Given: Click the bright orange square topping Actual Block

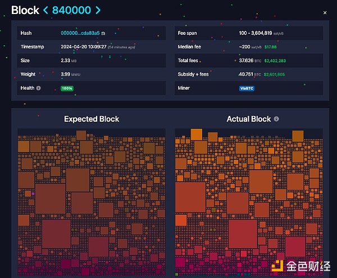Looking at the screenshot, I should (196, 134).
